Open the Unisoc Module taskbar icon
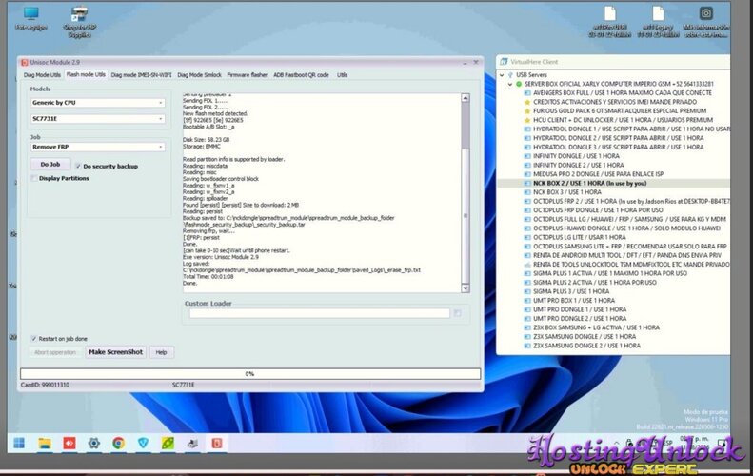753x476 pixels. pyautogui.click(x=217, y=443)
